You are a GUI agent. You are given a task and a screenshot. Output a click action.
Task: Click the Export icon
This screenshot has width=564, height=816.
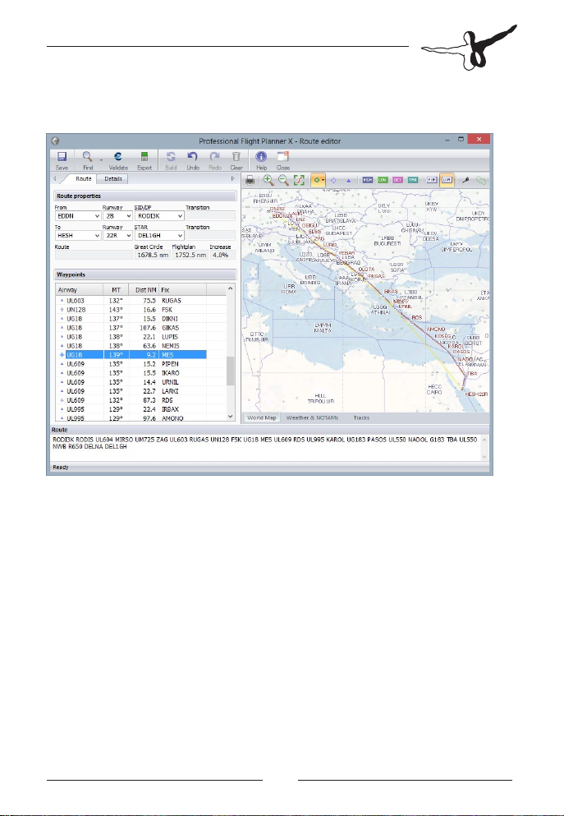[x=144, y=157]
